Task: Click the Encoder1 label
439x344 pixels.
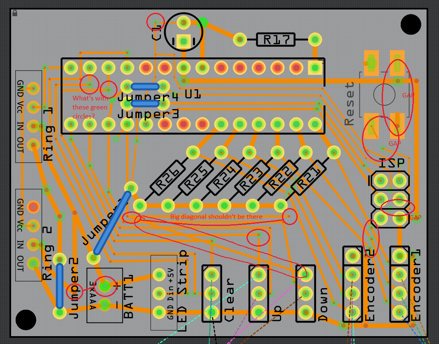Action: click(416, 285)
